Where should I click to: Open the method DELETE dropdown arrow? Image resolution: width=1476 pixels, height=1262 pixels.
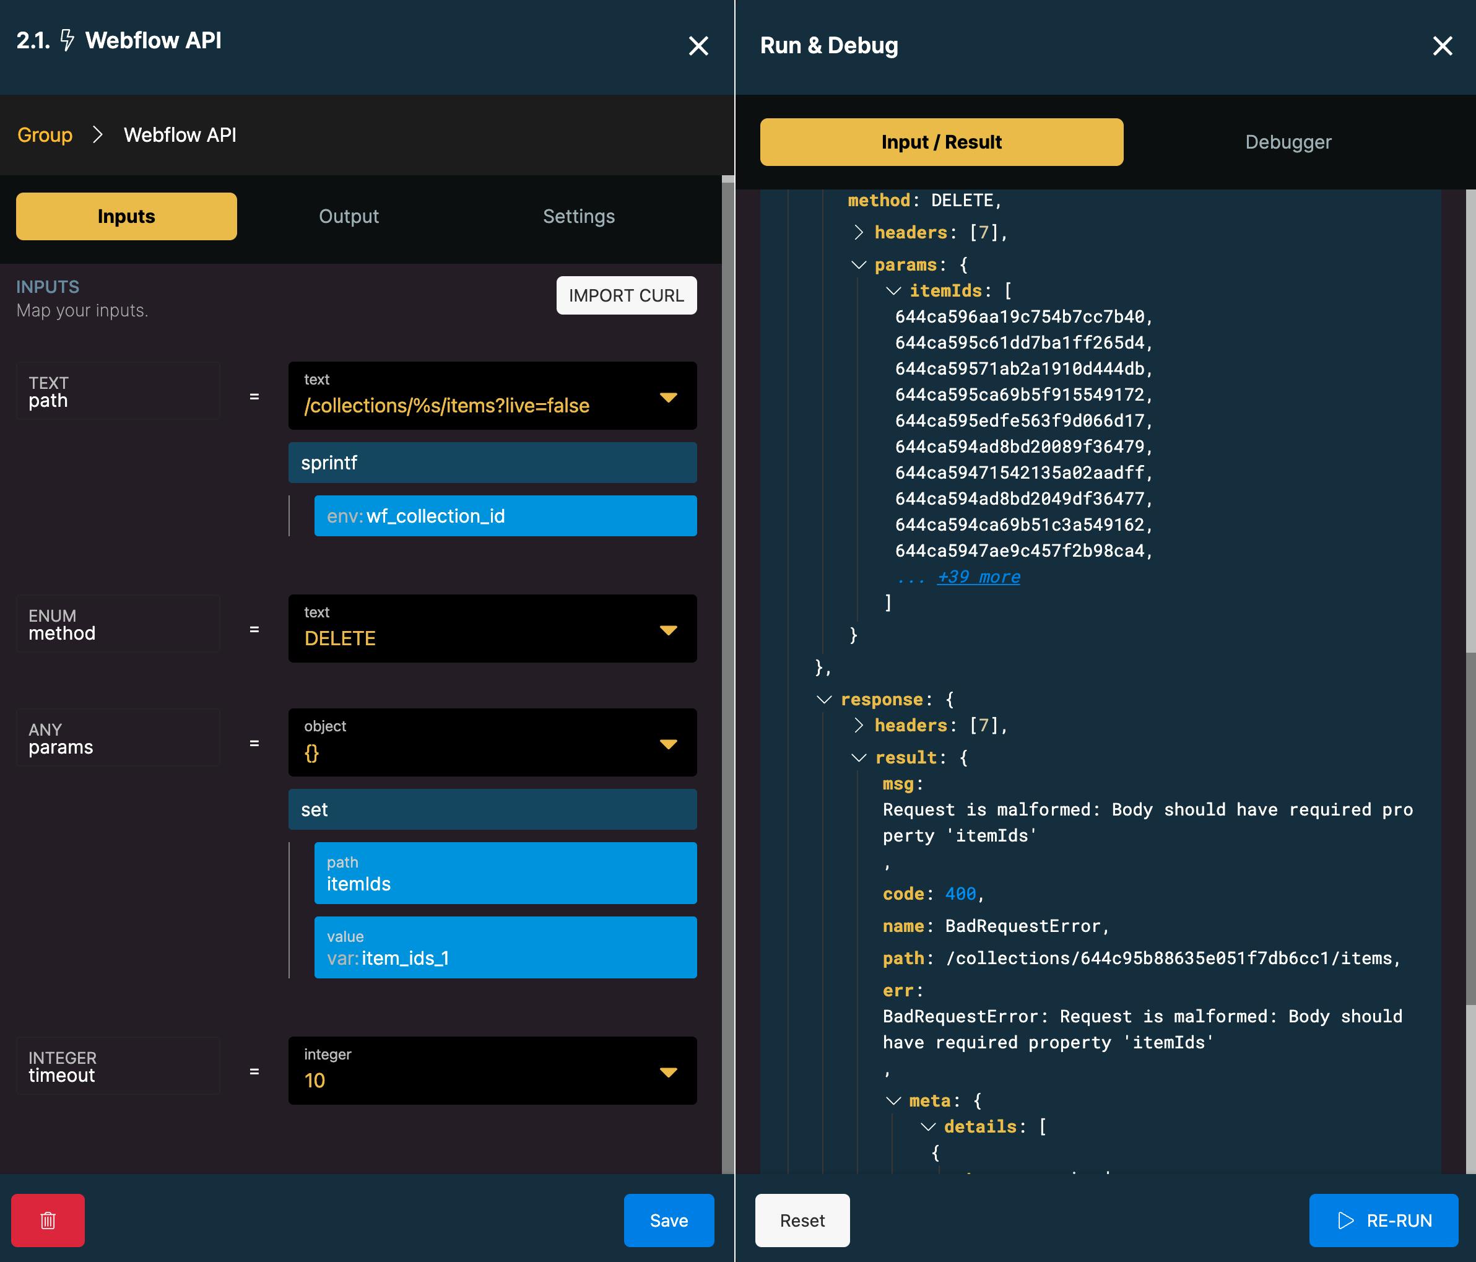click(667, 630)
